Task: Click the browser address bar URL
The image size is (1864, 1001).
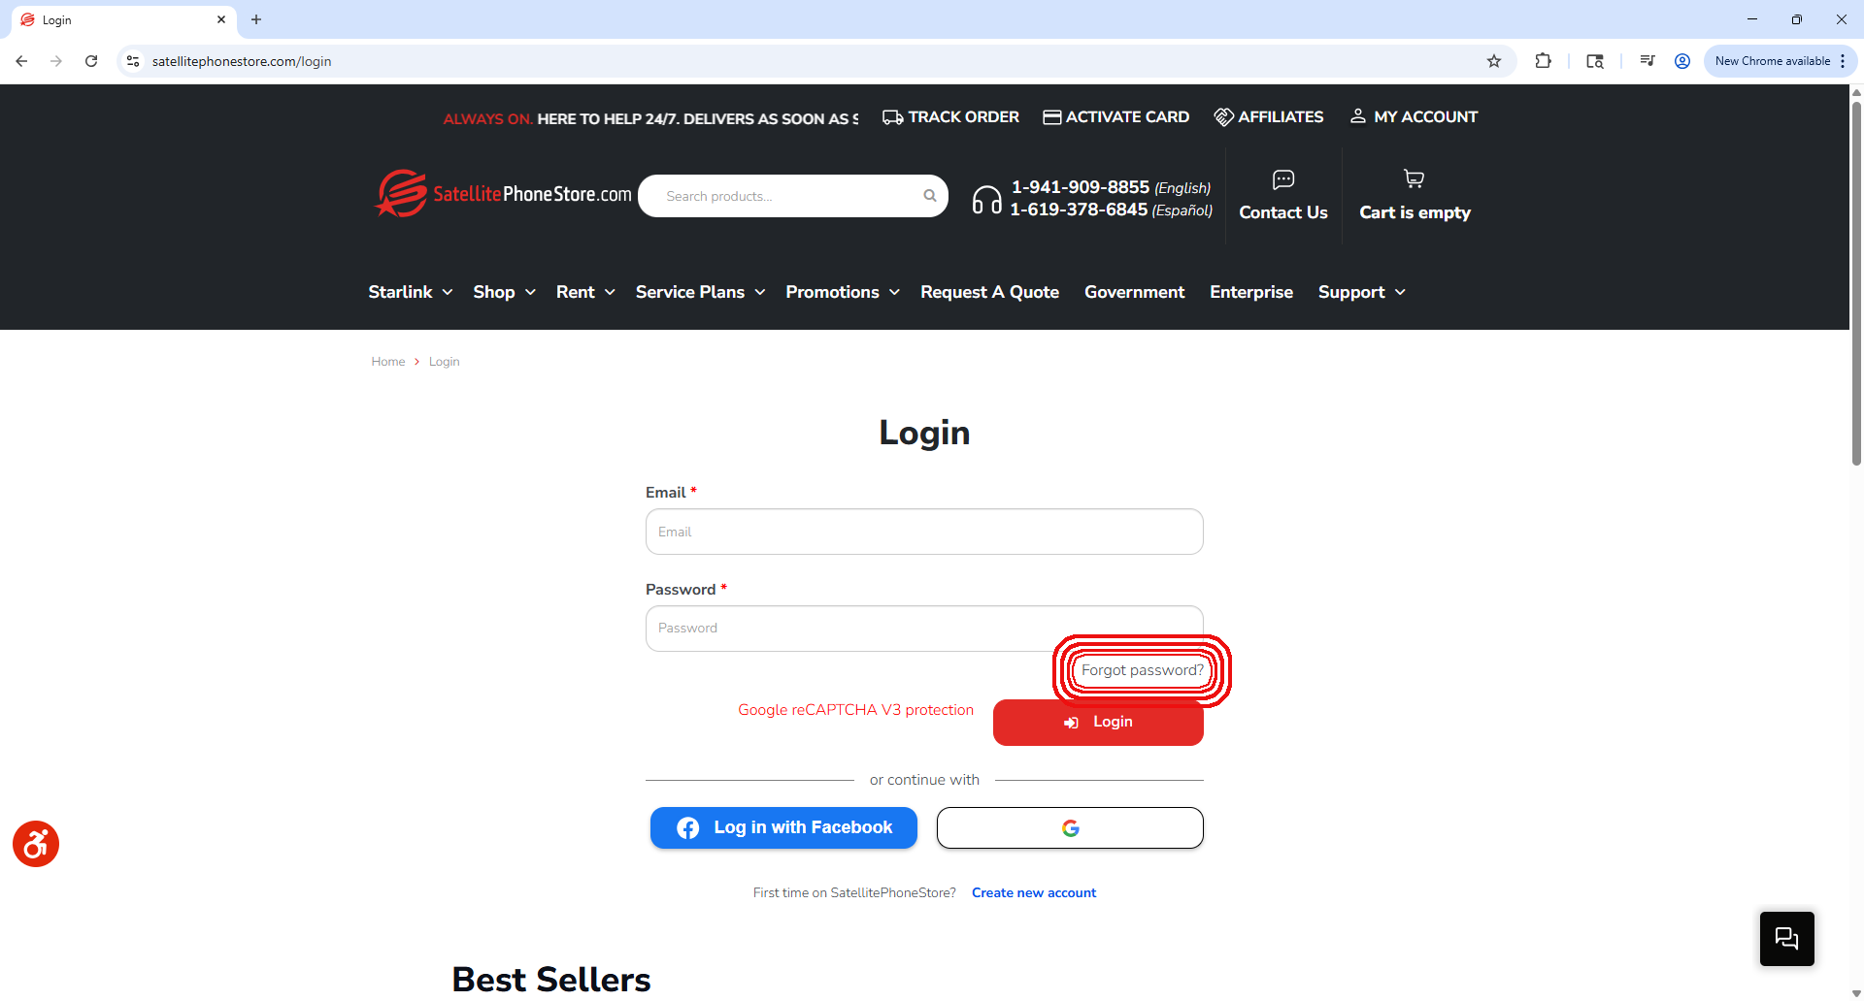Action: [x=242, y=61]
